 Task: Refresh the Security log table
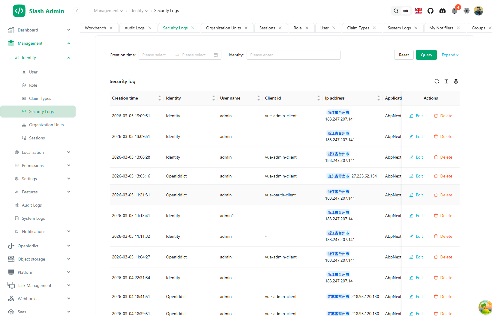tap(437, 81)
